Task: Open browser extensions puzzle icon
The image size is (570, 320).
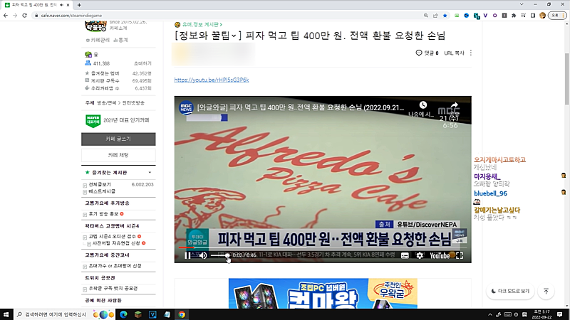Action: (x=514, y=16)
